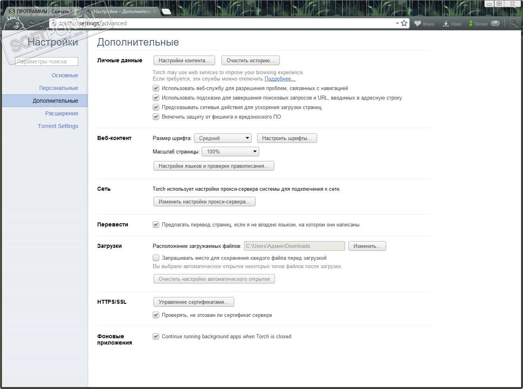Click the Очистить историю button
The width and height of the screenshot is (523, 389).
[x=250, y=60]
